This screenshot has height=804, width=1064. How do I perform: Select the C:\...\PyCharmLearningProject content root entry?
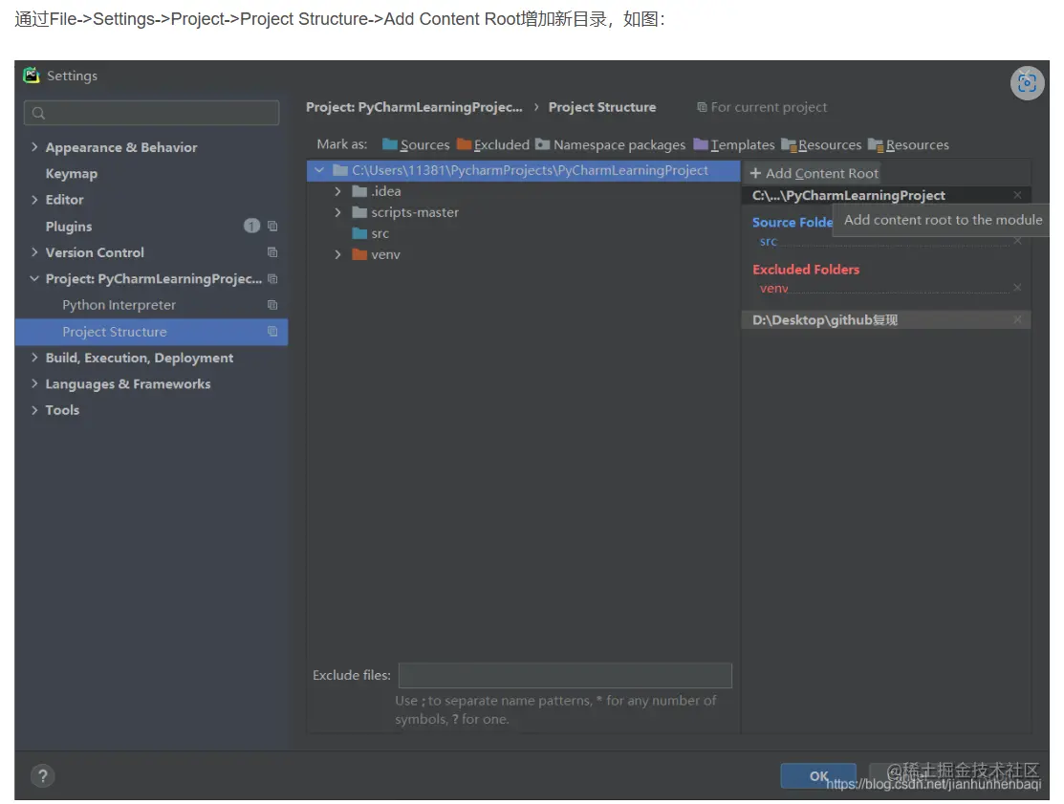point(886,195)
